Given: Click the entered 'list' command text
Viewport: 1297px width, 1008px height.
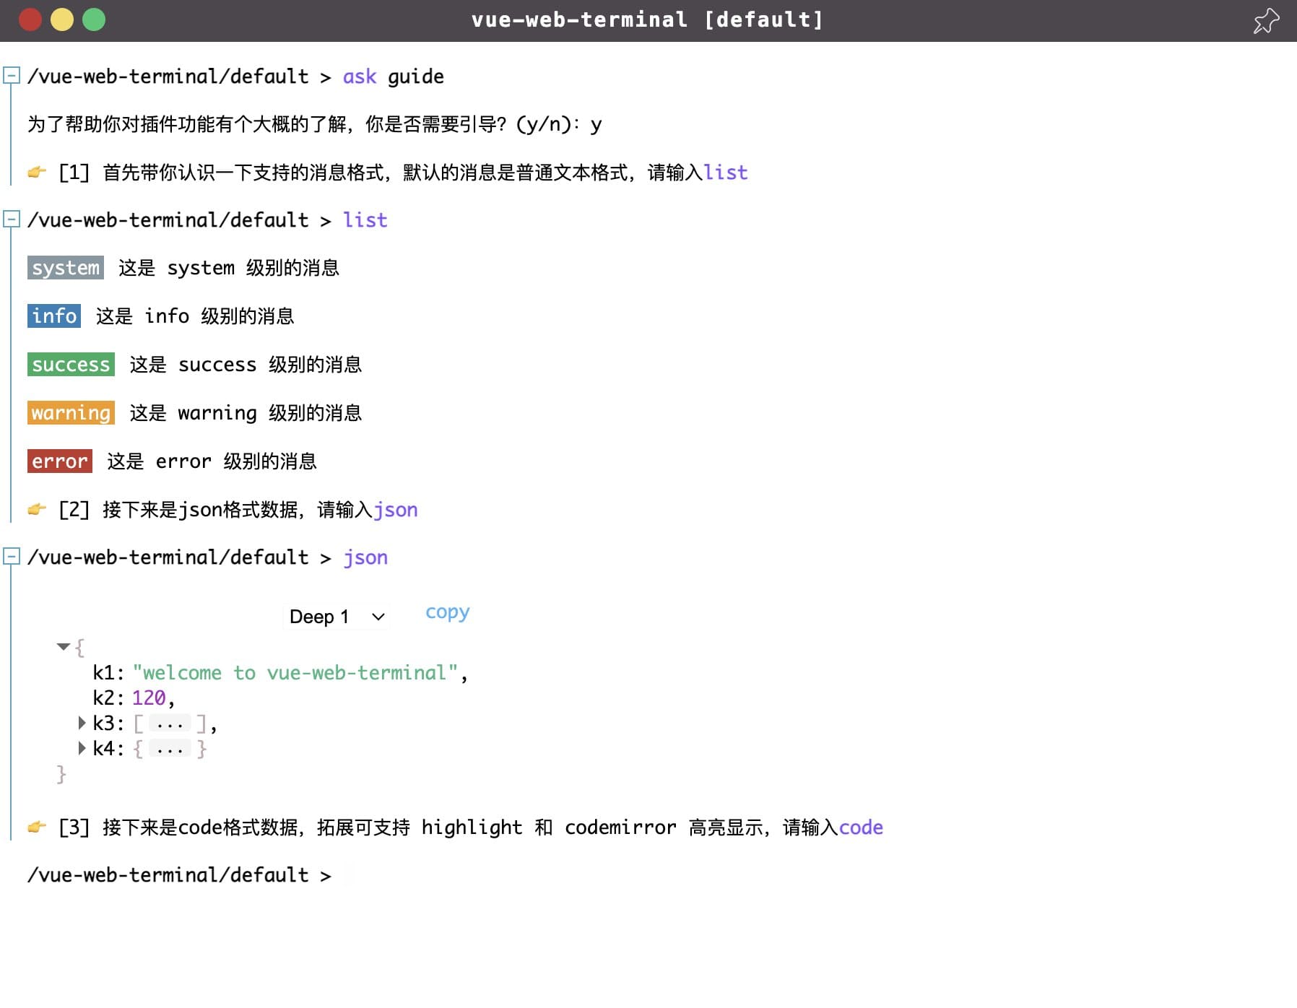Looking at the screenshot, I should (365, 220).
